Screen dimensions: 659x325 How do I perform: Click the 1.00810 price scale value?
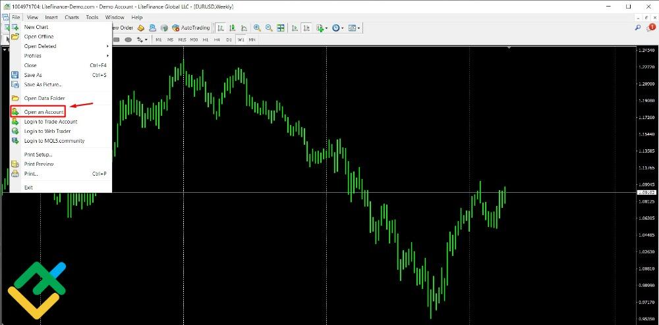click(x=647, y=268)
